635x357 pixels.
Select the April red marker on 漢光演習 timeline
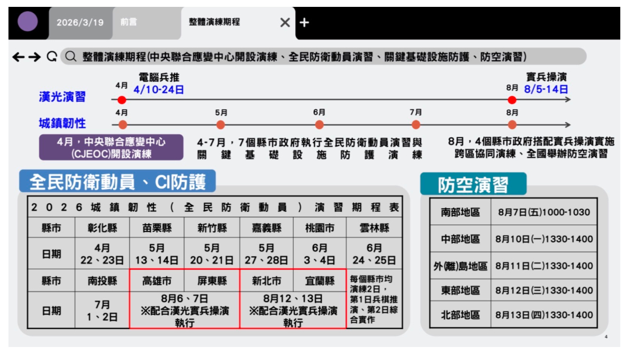122,100
